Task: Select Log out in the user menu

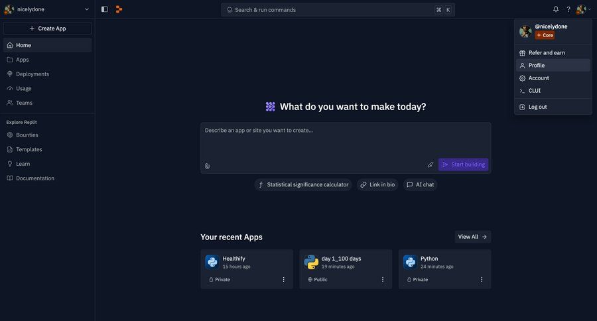Action: click(x=553, y=107)
